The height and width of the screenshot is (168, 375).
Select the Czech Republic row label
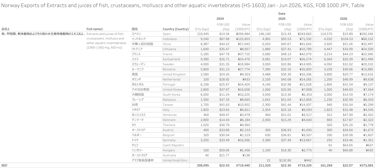(173, 145)
